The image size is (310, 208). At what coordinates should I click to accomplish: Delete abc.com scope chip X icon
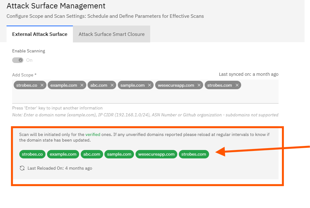(x=112, y=85)
